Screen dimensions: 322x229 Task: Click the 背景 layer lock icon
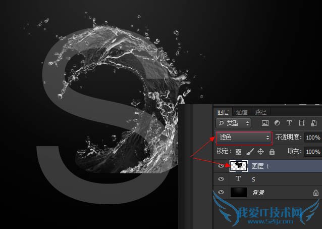pos(316,193)
